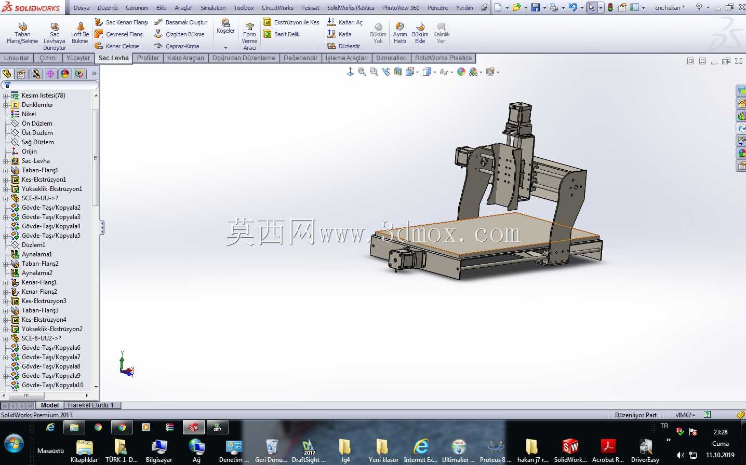Image resolution: width=746 pixels, height=465 pixels.
Task: Select the Ayrım Hattı tool
Action: coord(400,33)
